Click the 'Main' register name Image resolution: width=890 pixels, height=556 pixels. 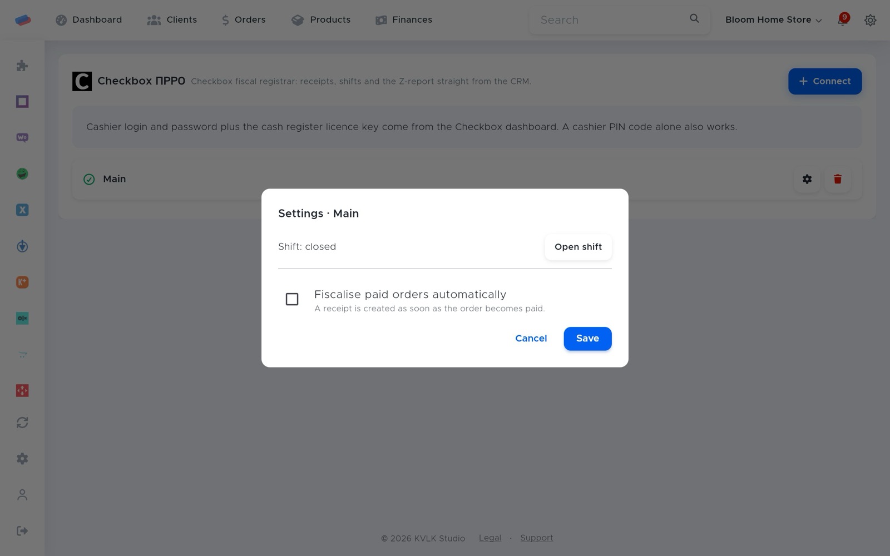click(x=115, y=179)
